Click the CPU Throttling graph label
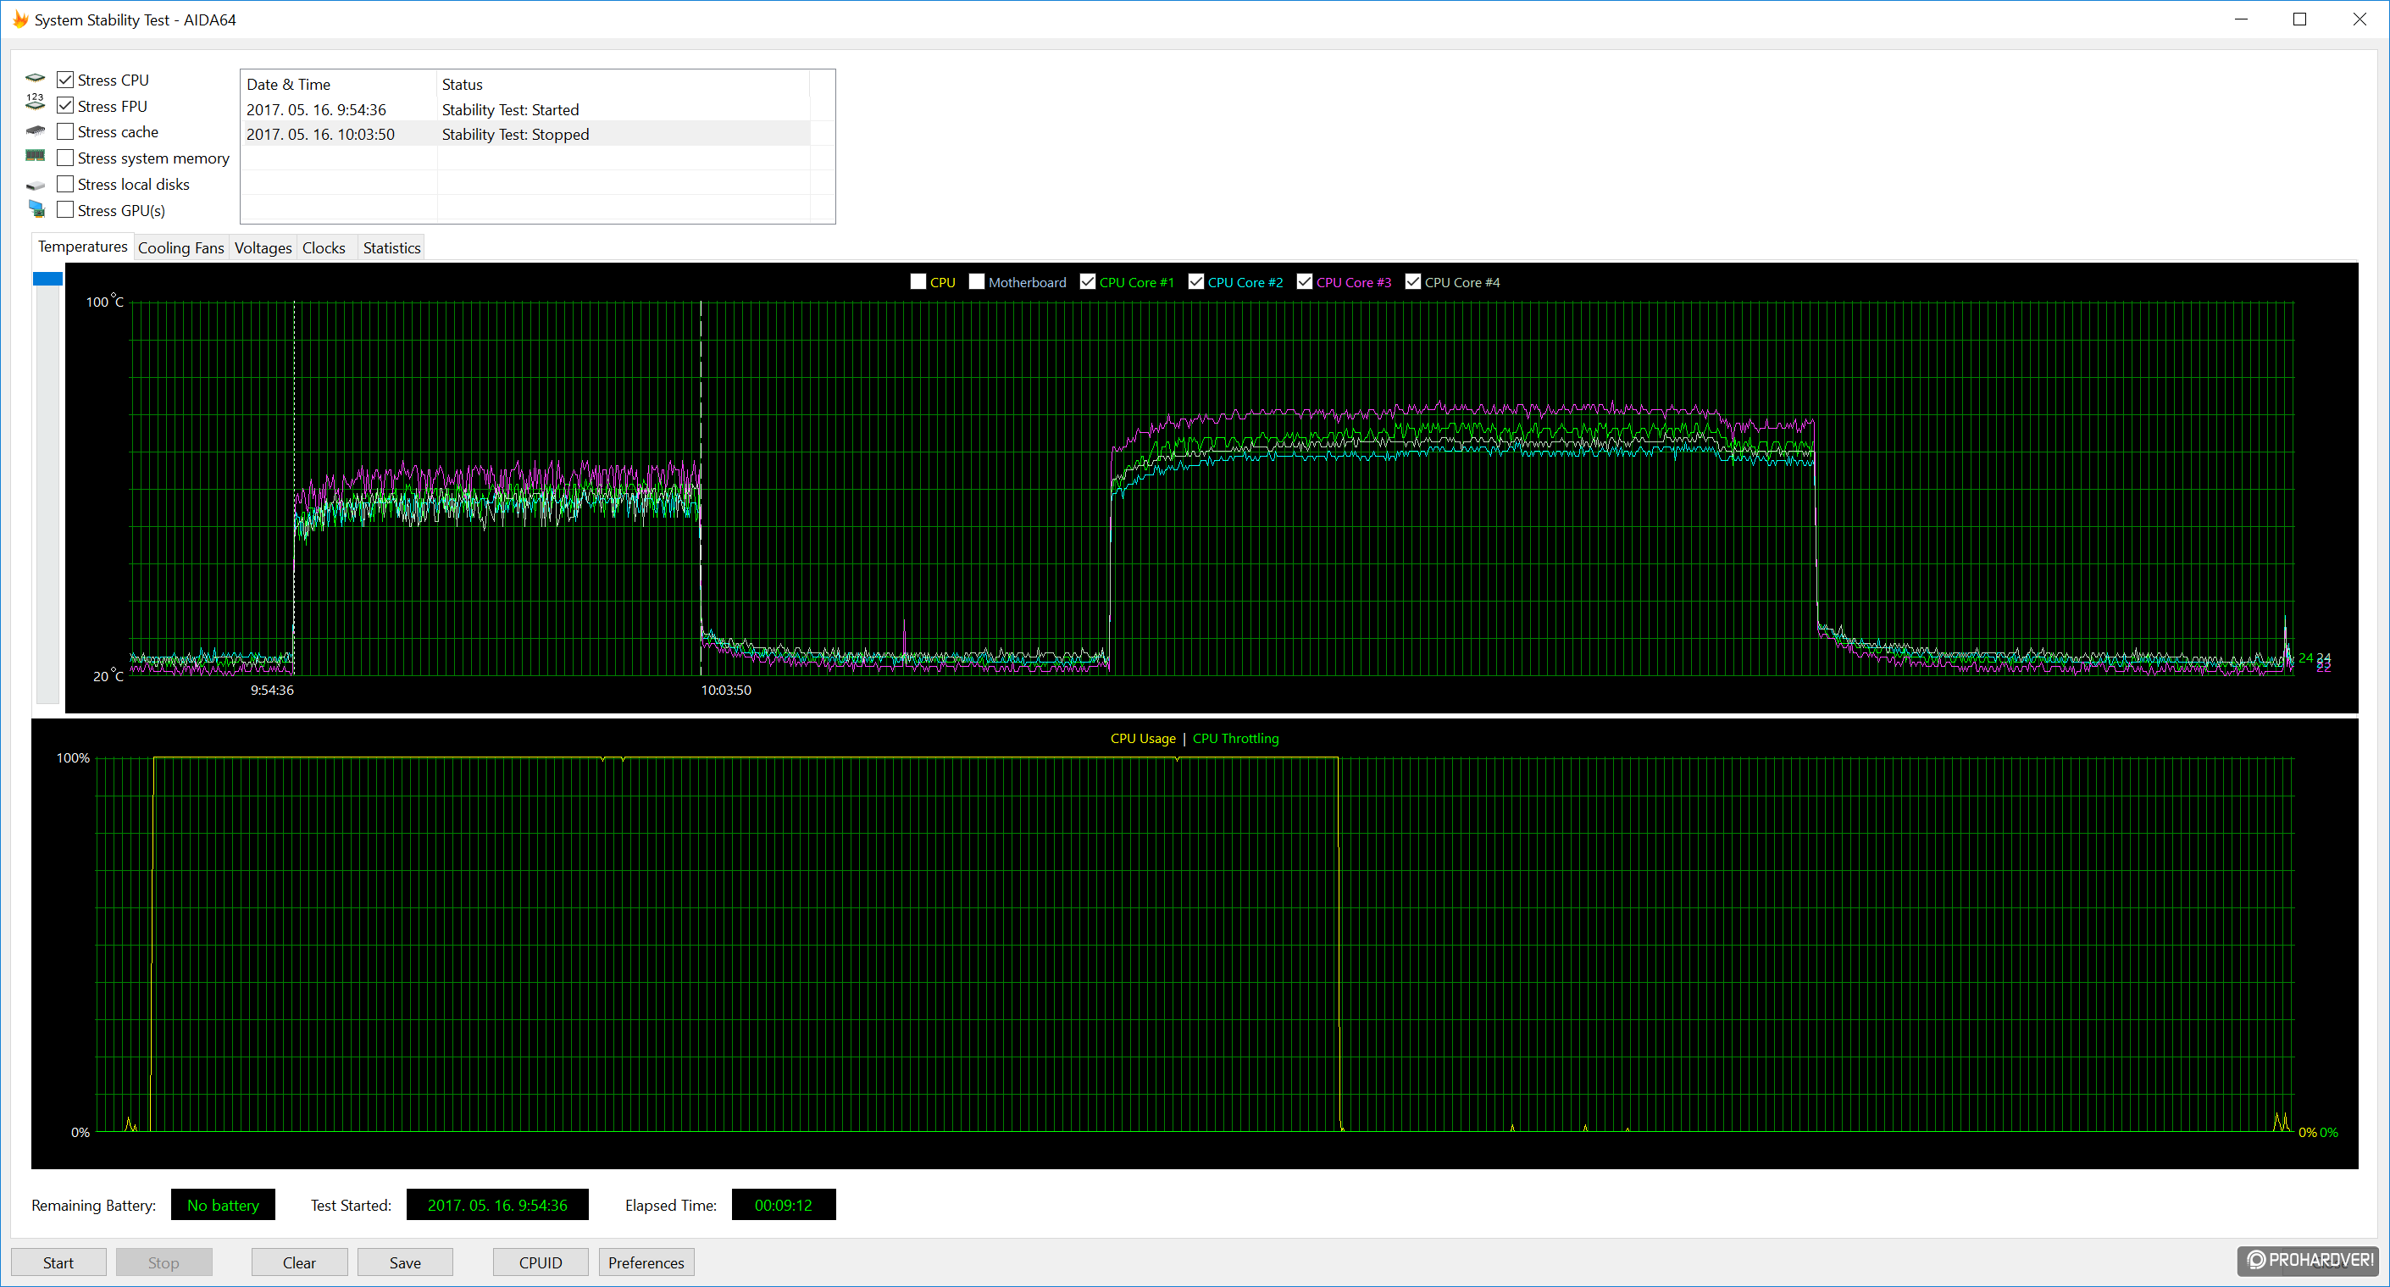The width and height of the screenshot is (2390, 1287). click(1236, 739)
